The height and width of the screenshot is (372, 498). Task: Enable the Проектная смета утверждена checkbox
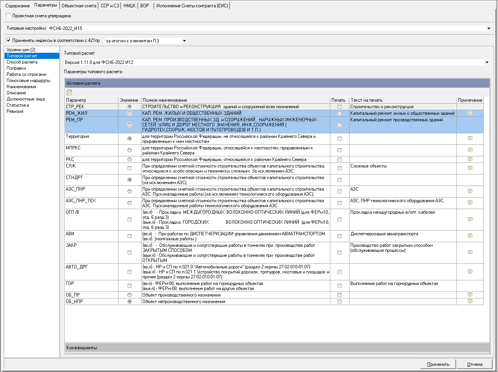9,16
